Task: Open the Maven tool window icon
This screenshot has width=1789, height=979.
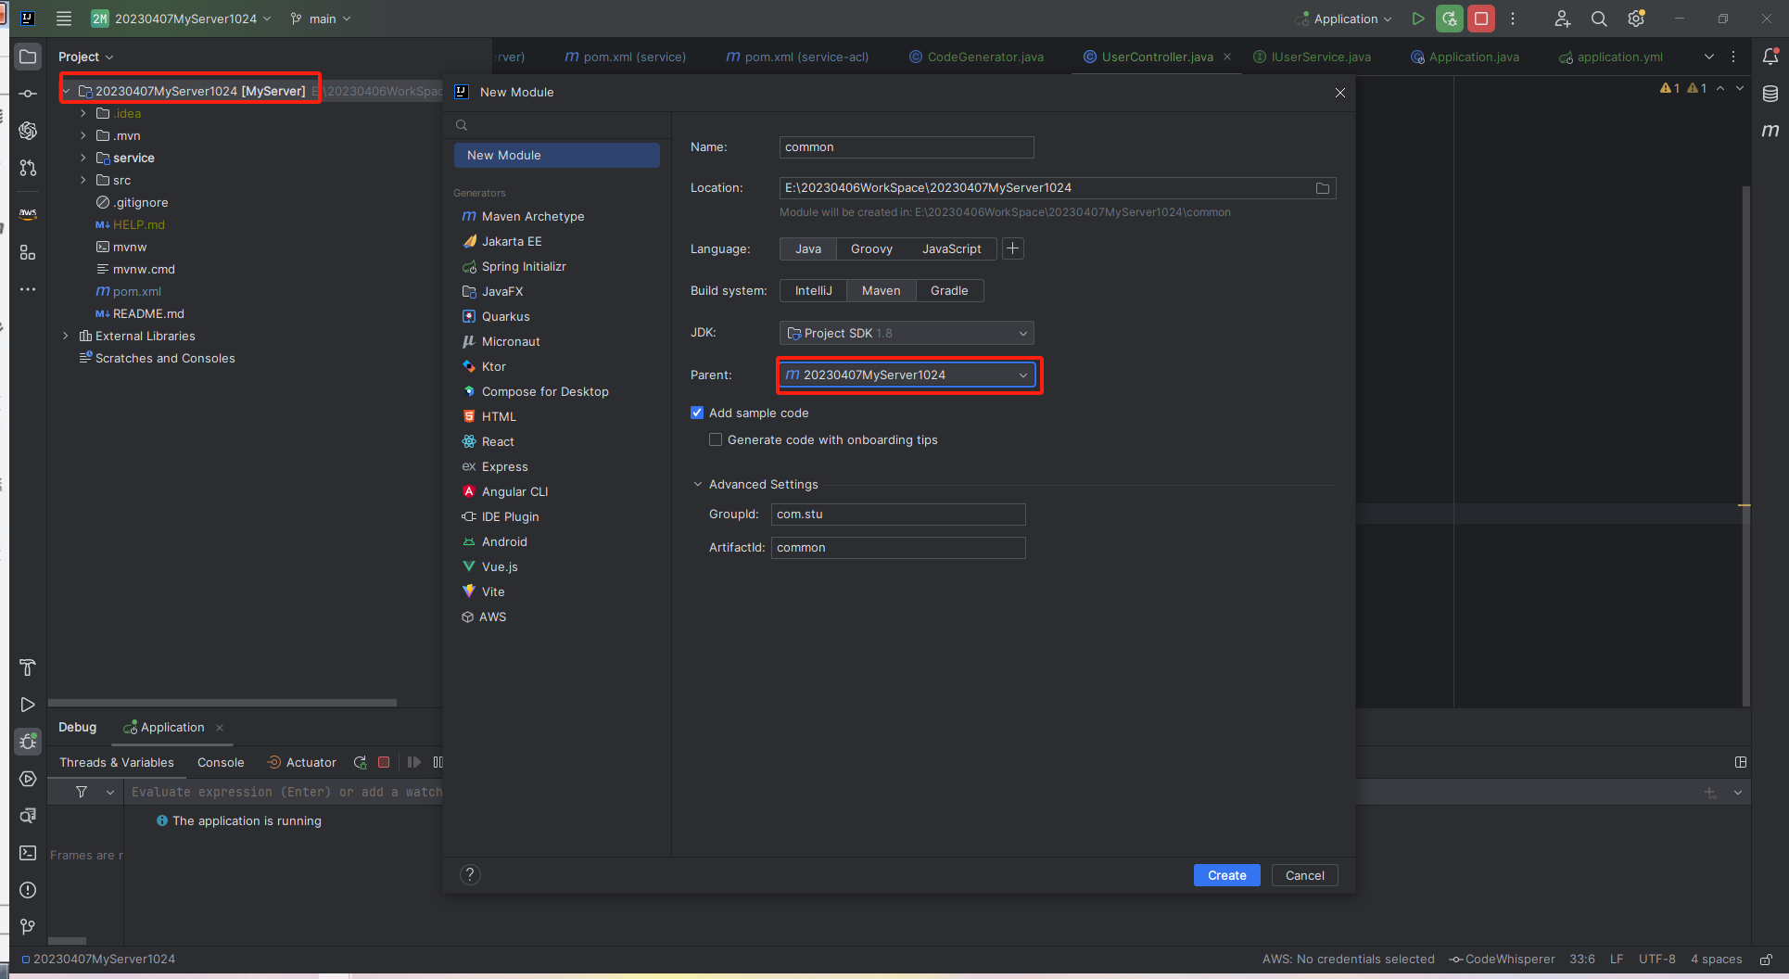Action: [x=1770, y=131]
